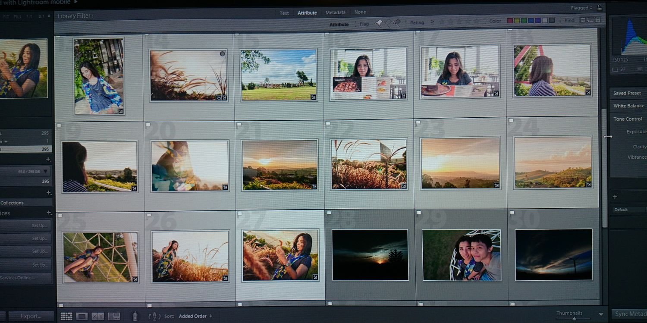This screenshot has width=647, height=323.
Task: Toggle pick flag on thumbnail 22
Action: [328, 124]
